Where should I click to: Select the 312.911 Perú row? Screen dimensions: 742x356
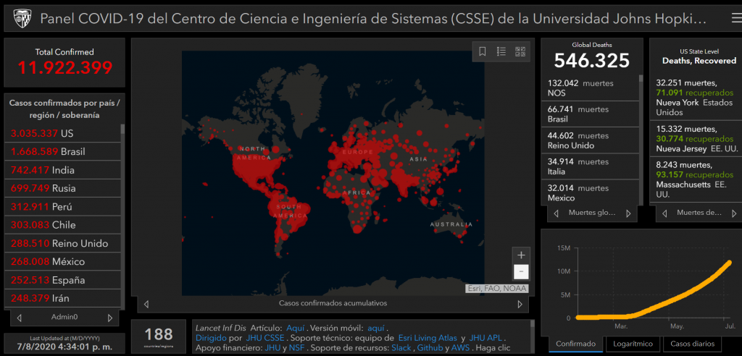click(x=62, y=207)
